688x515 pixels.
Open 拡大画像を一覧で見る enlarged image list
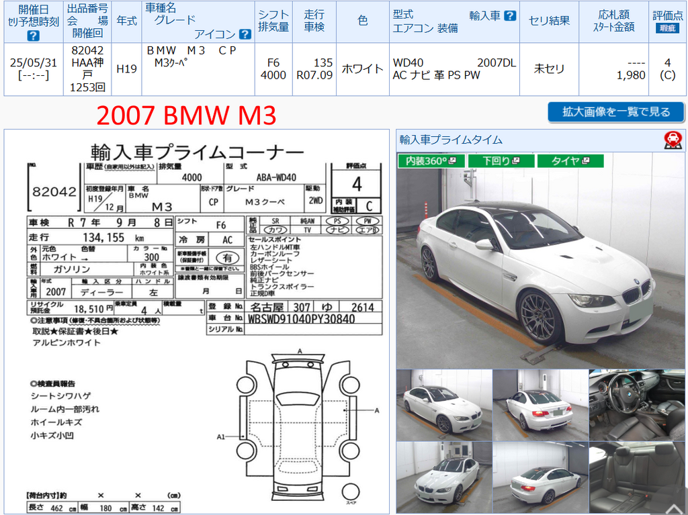pyautogui.click(x=615, y=112)
